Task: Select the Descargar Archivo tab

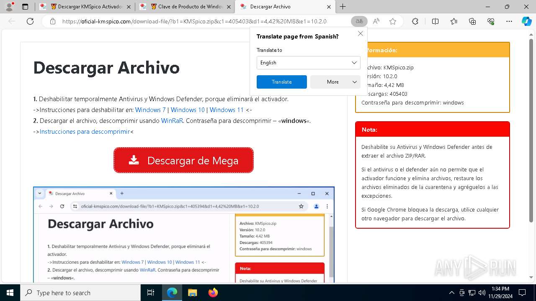Action: tap(285, 7)
